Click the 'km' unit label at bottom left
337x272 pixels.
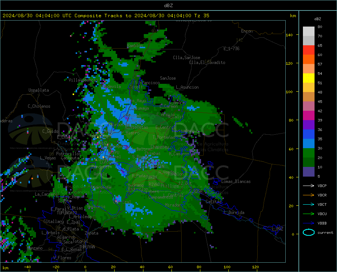(5, 268)
